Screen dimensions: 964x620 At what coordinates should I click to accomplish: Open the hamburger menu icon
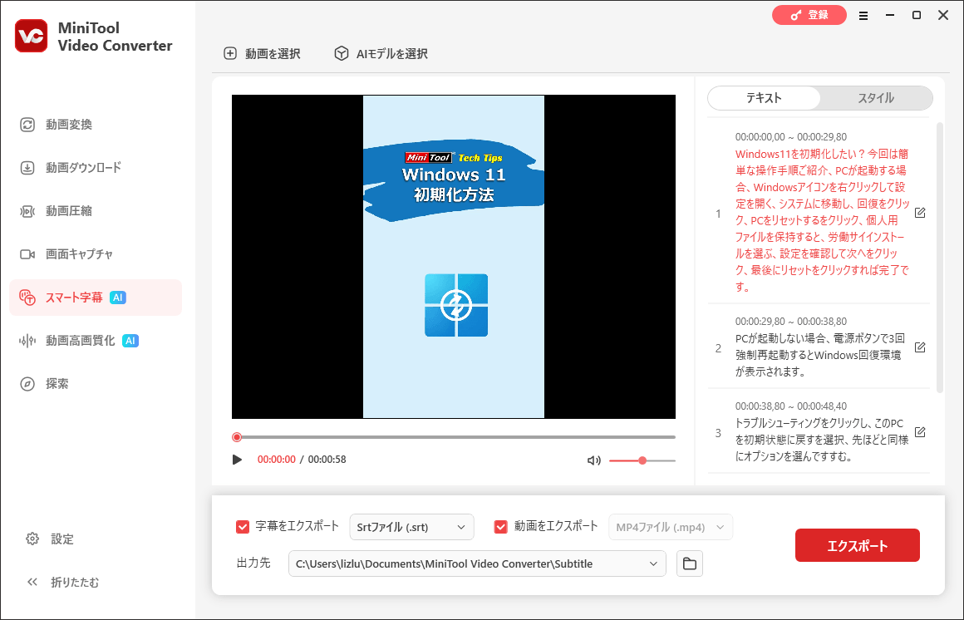863,16
